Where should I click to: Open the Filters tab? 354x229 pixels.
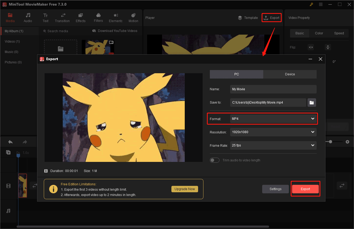(98, 18)
